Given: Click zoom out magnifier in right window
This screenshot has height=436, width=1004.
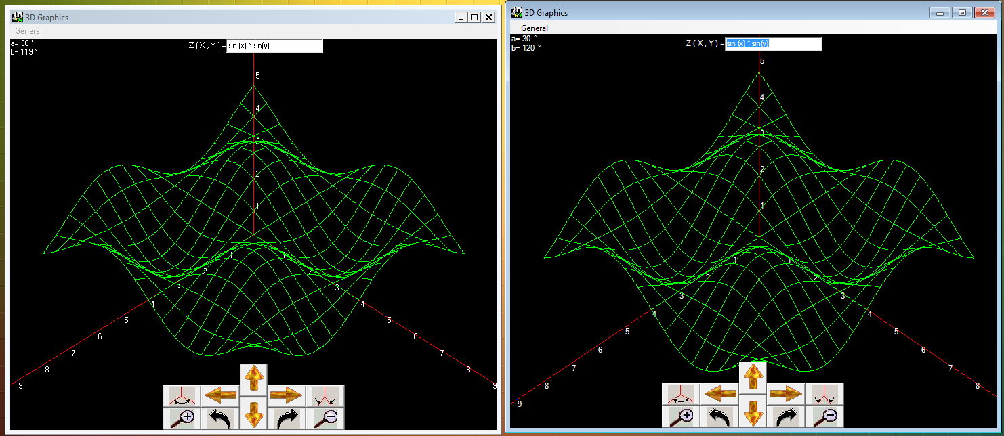Looking at the screenshot, I should click(x=824, y=416).
